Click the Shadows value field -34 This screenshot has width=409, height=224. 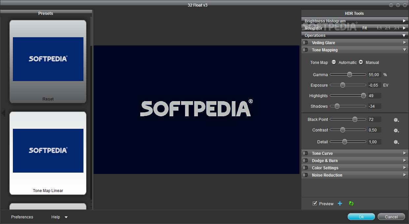click(x=374, y=106)
